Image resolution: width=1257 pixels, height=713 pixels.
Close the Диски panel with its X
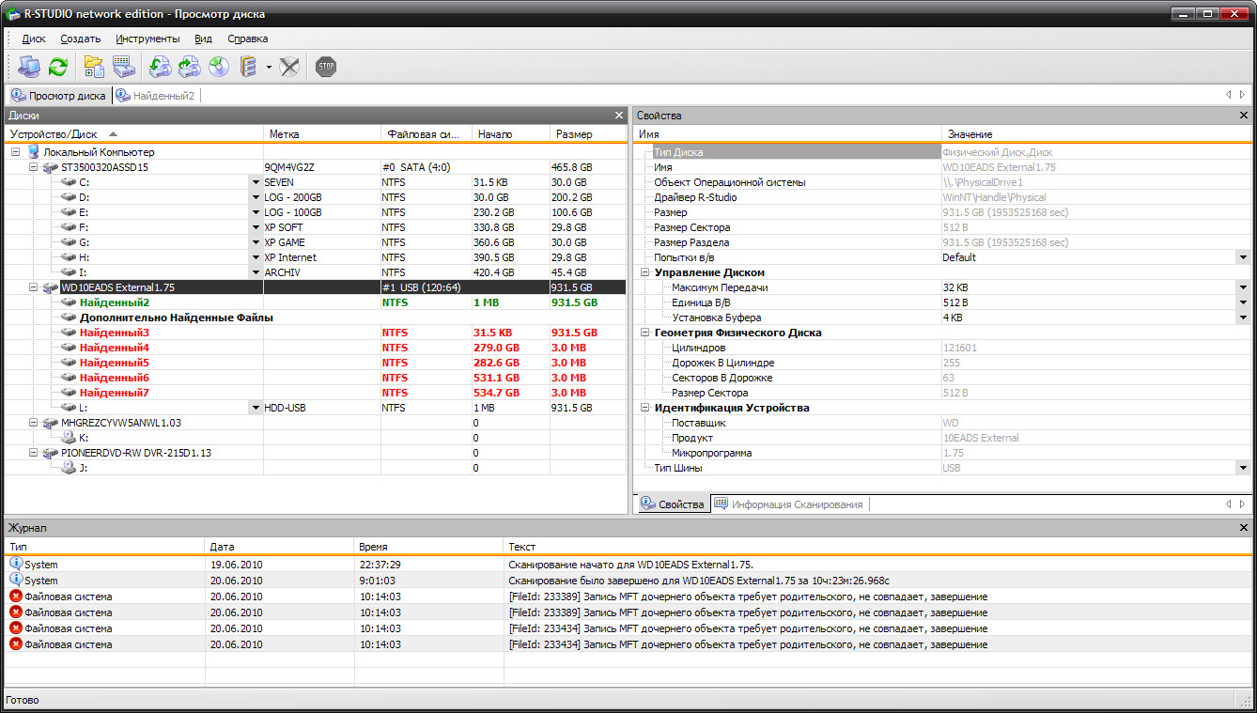[x=618, y=116]
